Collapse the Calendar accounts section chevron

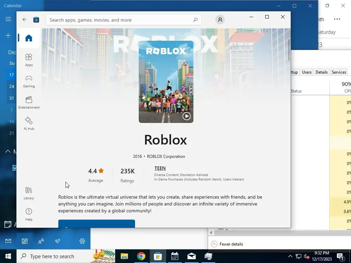click(x=8, y=151)
